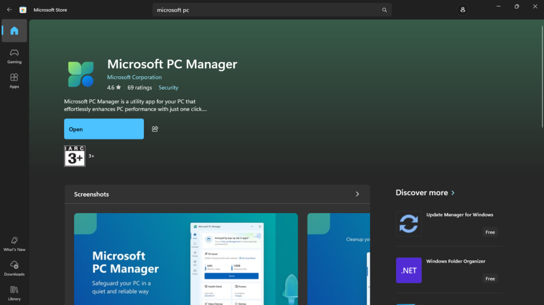Screen dimensions: 544x305
Task: Close the Microsoft Store window
Action: coord(535,6)
